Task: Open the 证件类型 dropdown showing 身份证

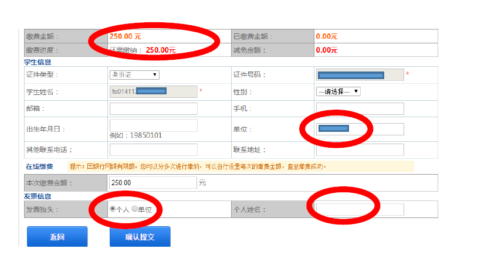Action: pyautogui.click(x=134, y=74)
